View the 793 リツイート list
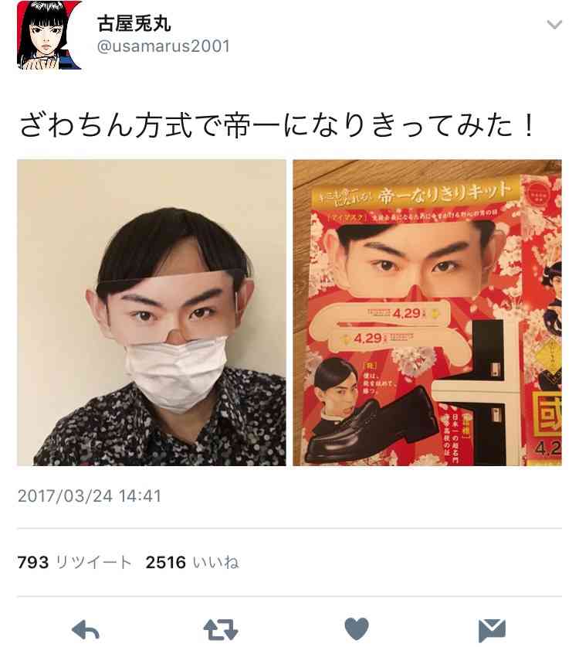The width and height of the screenshot is (579, 647). (x=75, y=562)
